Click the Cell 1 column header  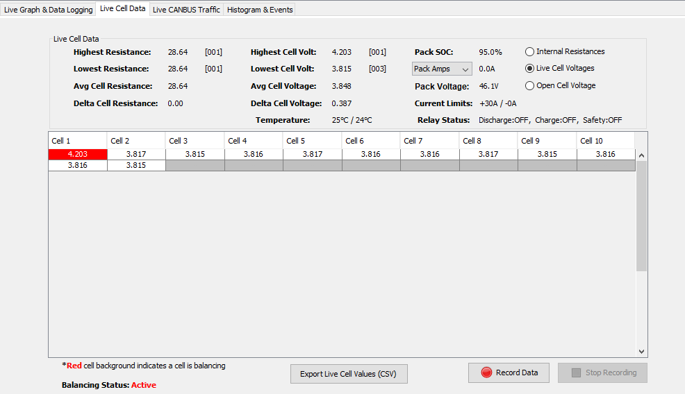pyautogui.click(x=77, y=141)
